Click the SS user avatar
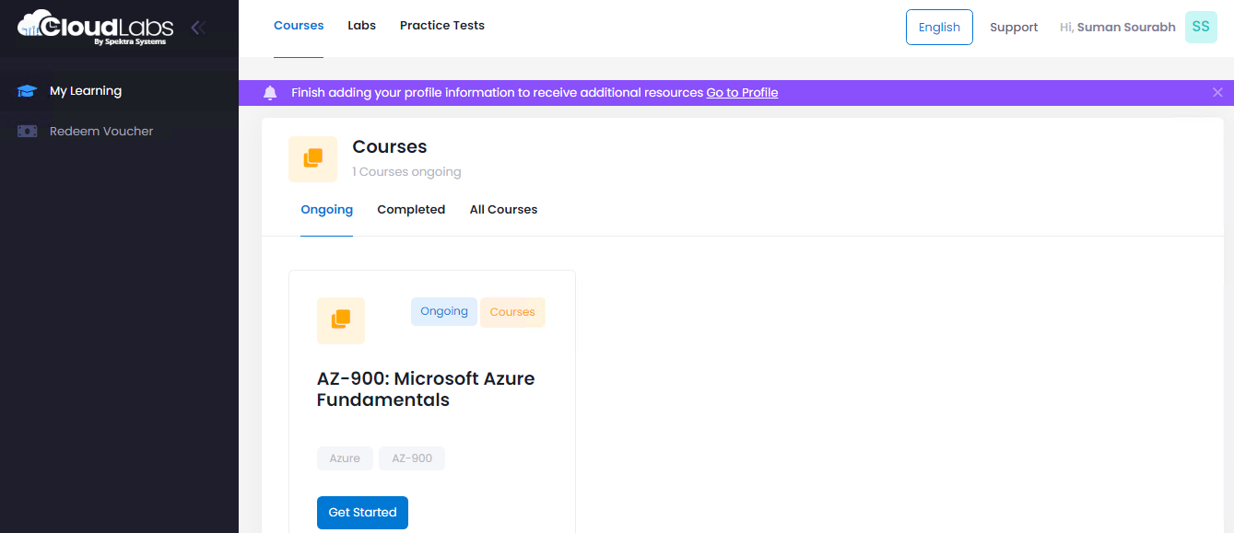The image size is (1234, 533). [1201, 28]
